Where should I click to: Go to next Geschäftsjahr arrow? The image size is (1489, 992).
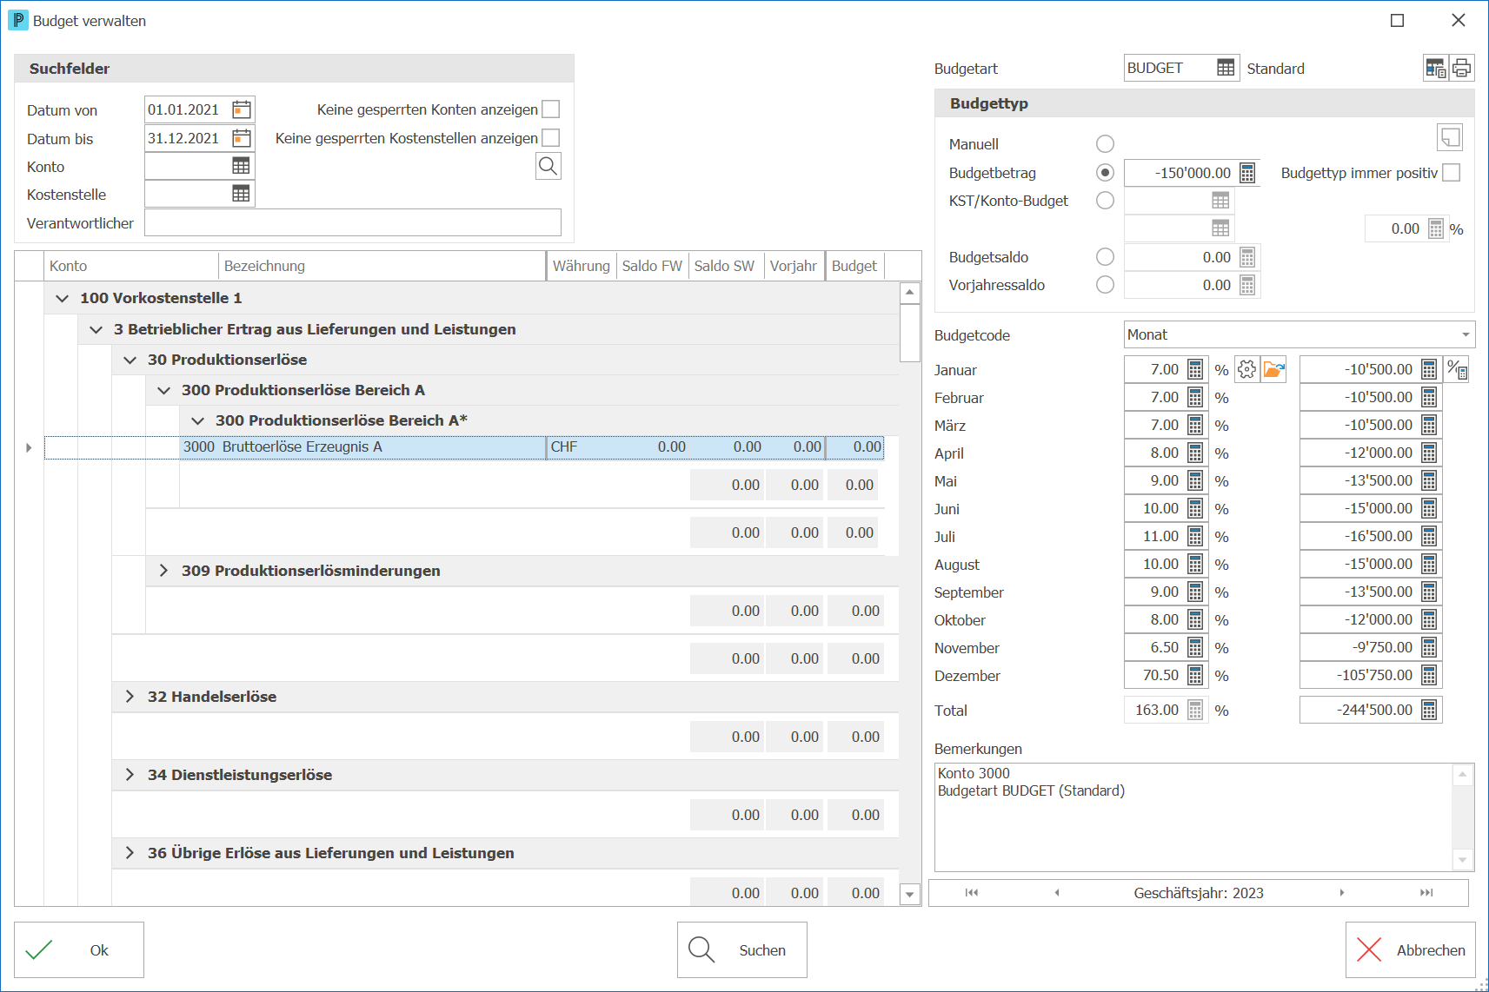1341,893
